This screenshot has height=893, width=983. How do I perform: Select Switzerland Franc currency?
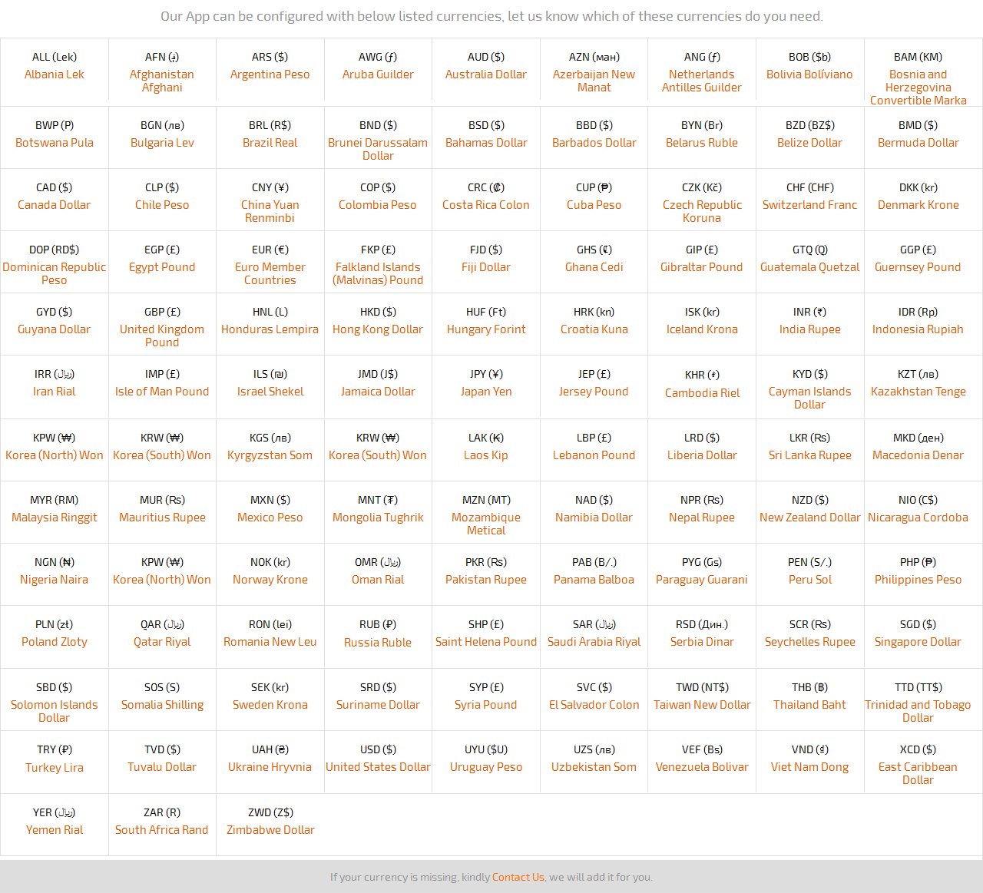[x=809, y=205]
